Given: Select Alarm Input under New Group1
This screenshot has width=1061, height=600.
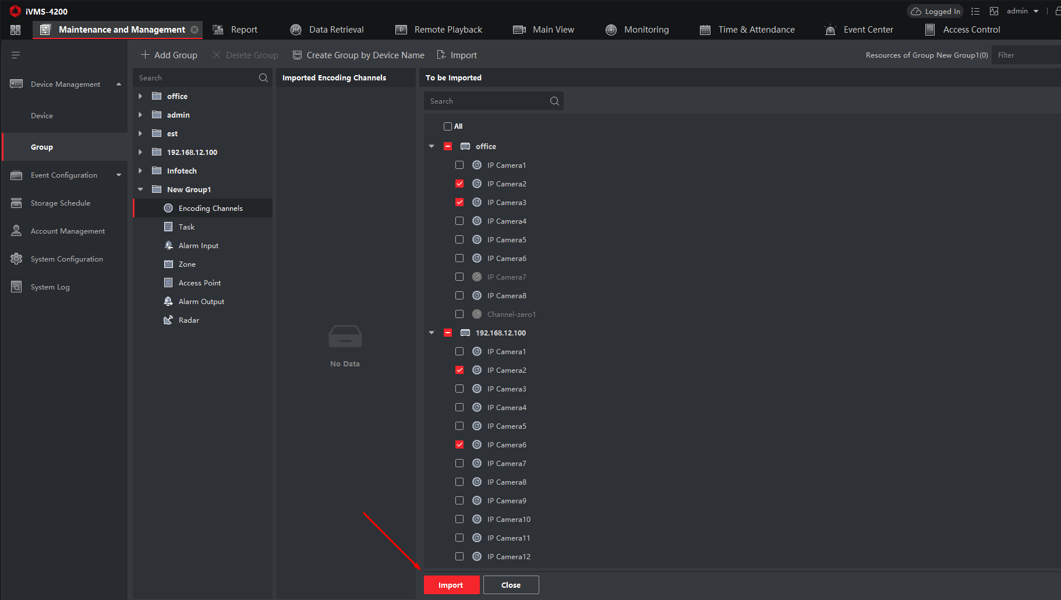Looking at the screenshot, I should click(198, 245).
